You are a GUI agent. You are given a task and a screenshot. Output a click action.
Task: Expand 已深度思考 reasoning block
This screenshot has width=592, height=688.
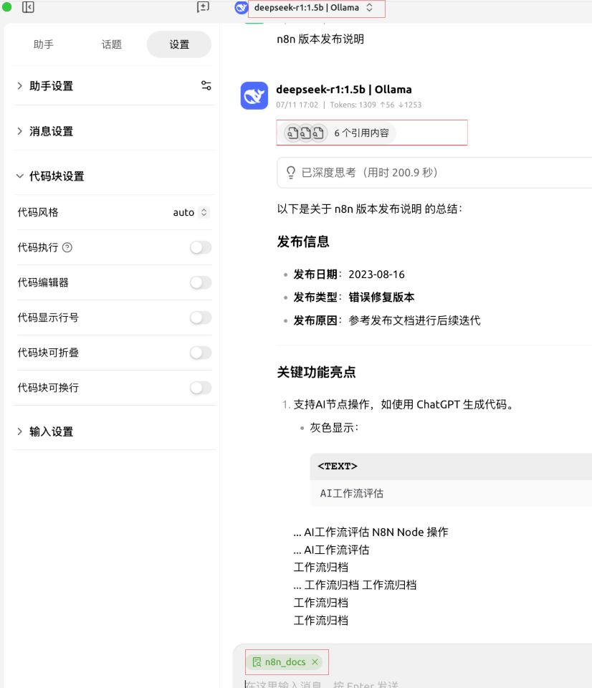[434, 173]
